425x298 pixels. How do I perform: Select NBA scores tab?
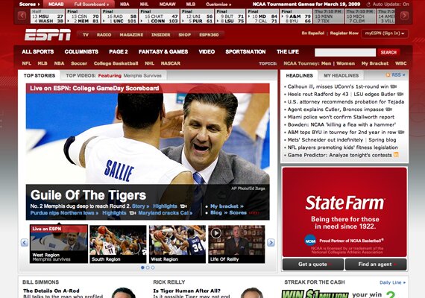point(125,4)
